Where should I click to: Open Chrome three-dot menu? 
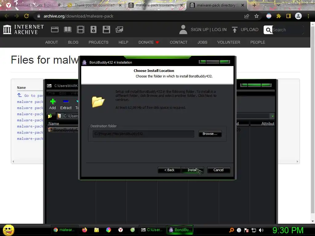pos(308,16)
